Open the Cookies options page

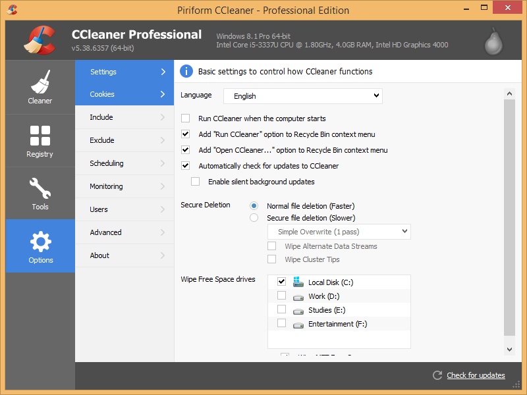(125, 94)
